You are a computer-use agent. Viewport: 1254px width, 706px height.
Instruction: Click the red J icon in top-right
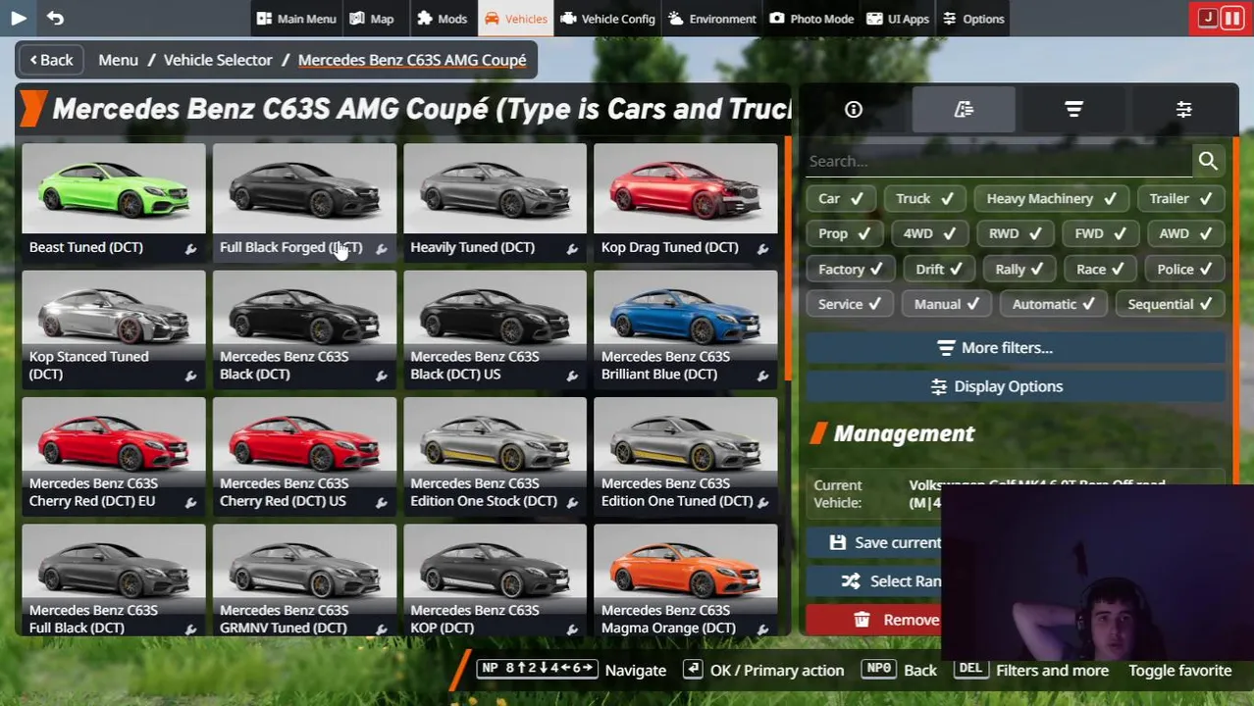point(1208,18)
